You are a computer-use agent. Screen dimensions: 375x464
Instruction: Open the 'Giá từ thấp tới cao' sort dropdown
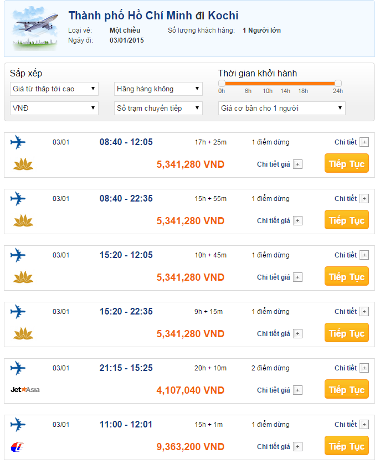click(54, 89)
